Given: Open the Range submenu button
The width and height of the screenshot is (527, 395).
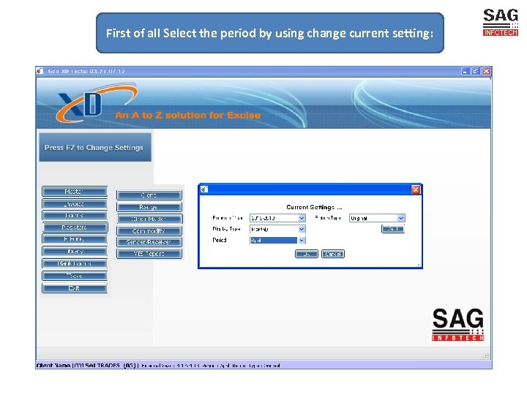Looking at the screenshot, I should click(x=149, y=207).
